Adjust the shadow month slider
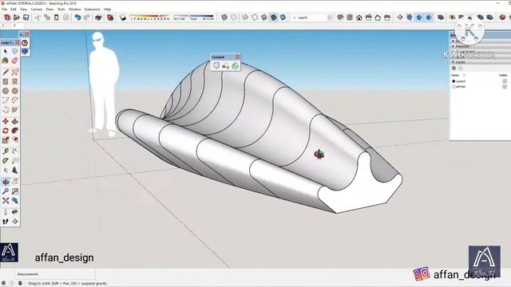Screen dimensions: 511x287 pyautogui.click(x=149, y=18)
